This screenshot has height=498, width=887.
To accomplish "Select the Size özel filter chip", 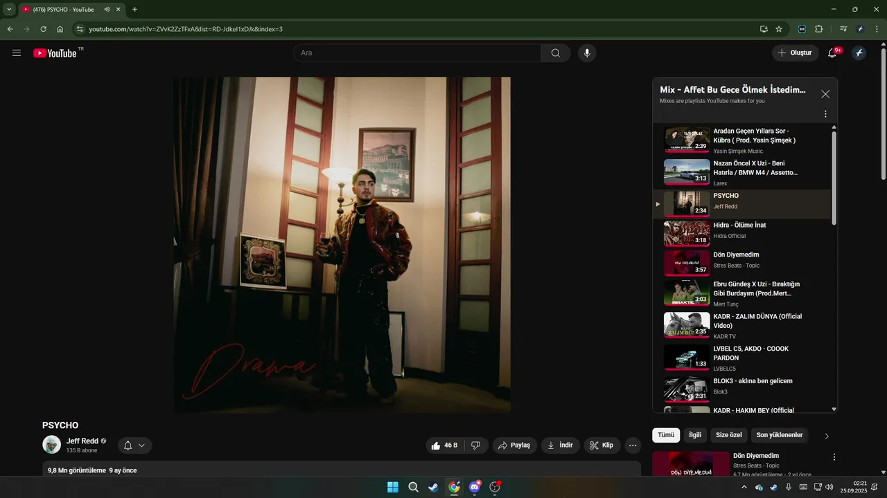I will point(728,435).
